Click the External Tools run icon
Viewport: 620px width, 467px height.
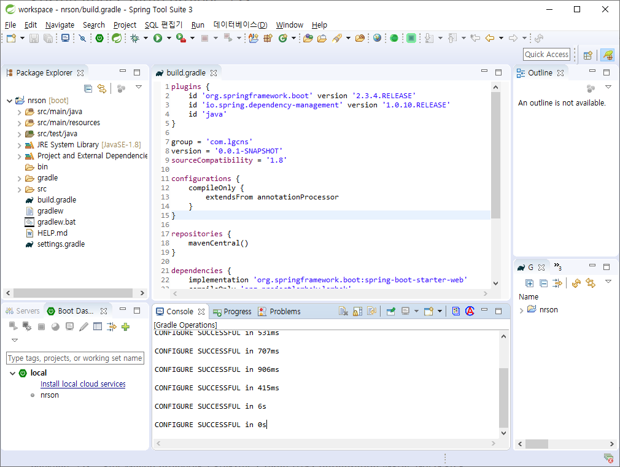coord(180,38)
